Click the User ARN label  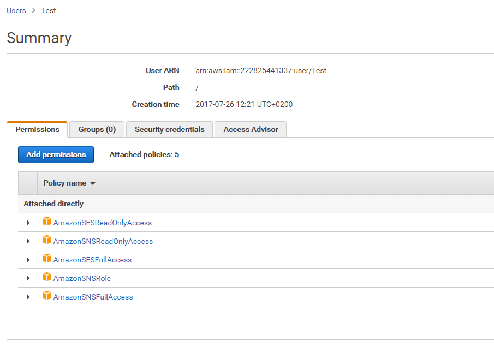162,70
